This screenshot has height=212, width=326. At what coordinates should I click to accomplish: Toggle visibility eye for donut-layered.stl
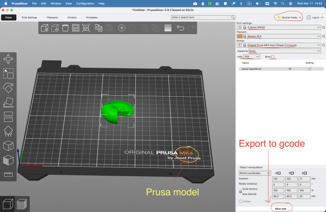click(x=290, y=69)
